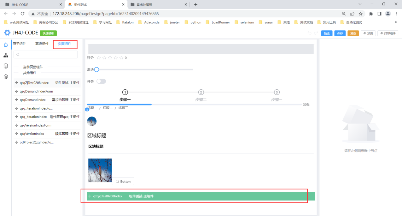
Task: Open the database sidebar icon
Action: tap(6, 66)
